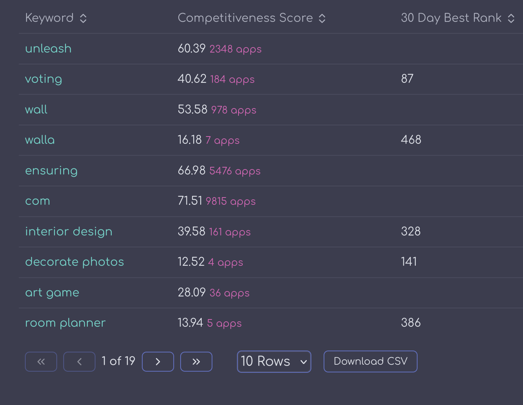Open the 'interior design' keyword
Image resolution: width=523 pixels, height=405 pixels.
69,232
